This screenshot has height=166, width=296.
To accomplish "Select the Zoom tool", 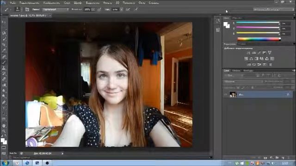I will [4, 131].
